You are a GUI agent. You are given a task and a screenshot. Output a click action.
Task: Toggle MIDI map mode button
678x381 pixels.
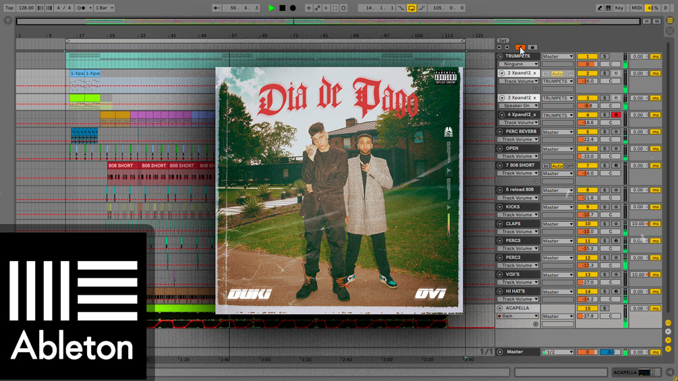coord(636,8)
